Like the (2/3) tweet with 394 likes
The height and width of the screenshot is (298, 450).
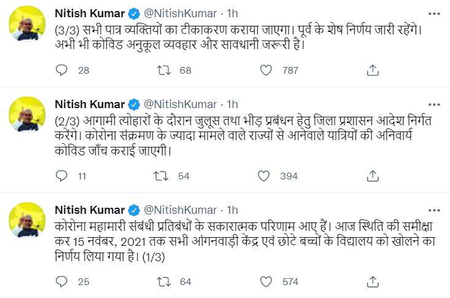264,176
